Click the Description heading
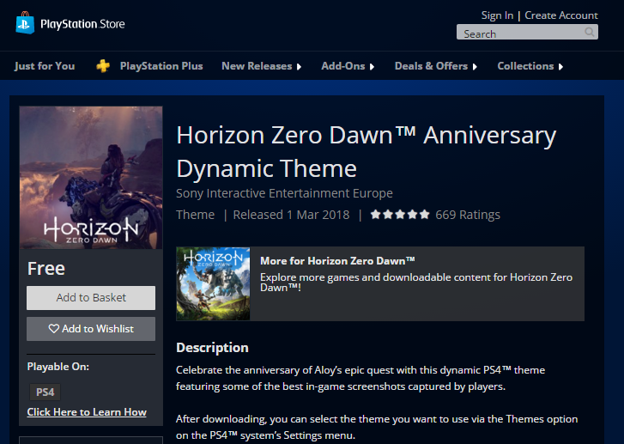This screenshot has width=624, height=444. [212, 348]
